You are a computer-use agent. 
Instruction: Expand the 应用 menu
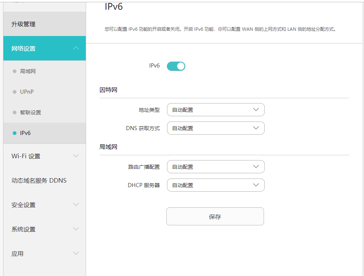(45, 253)
